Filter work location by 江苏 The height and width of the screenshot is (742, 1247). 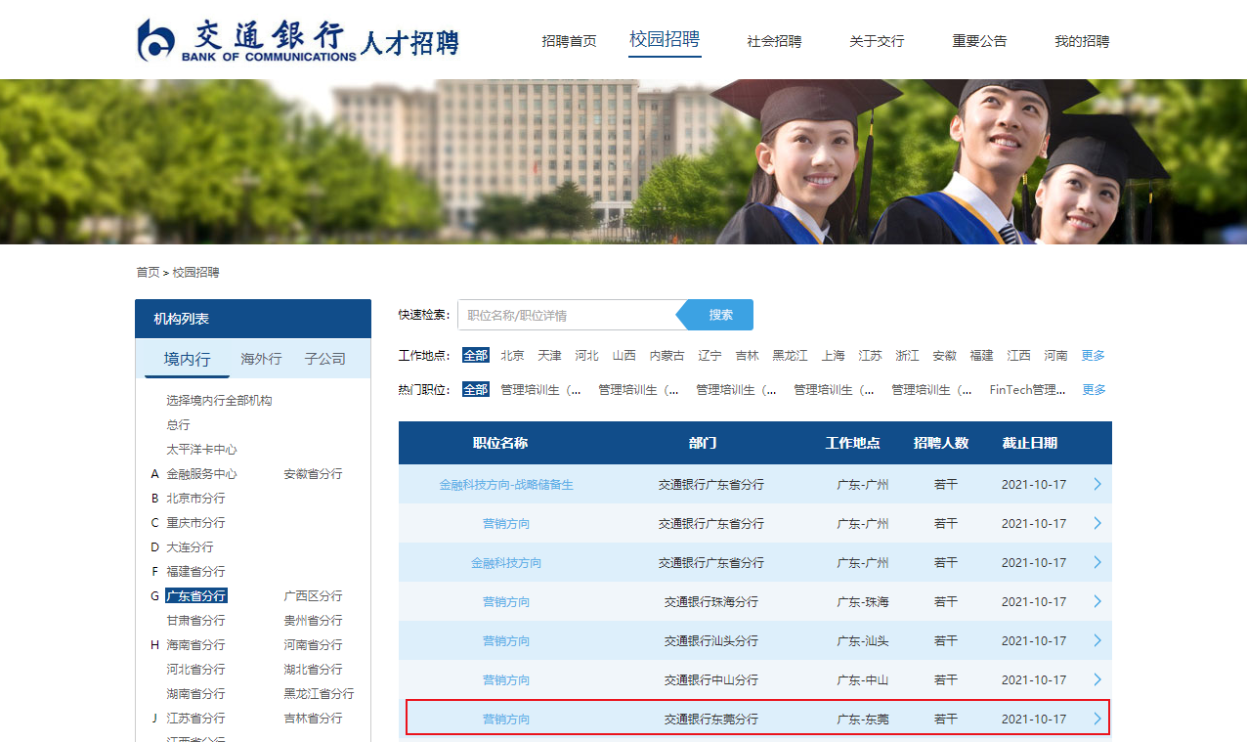[x=870, y=356]
